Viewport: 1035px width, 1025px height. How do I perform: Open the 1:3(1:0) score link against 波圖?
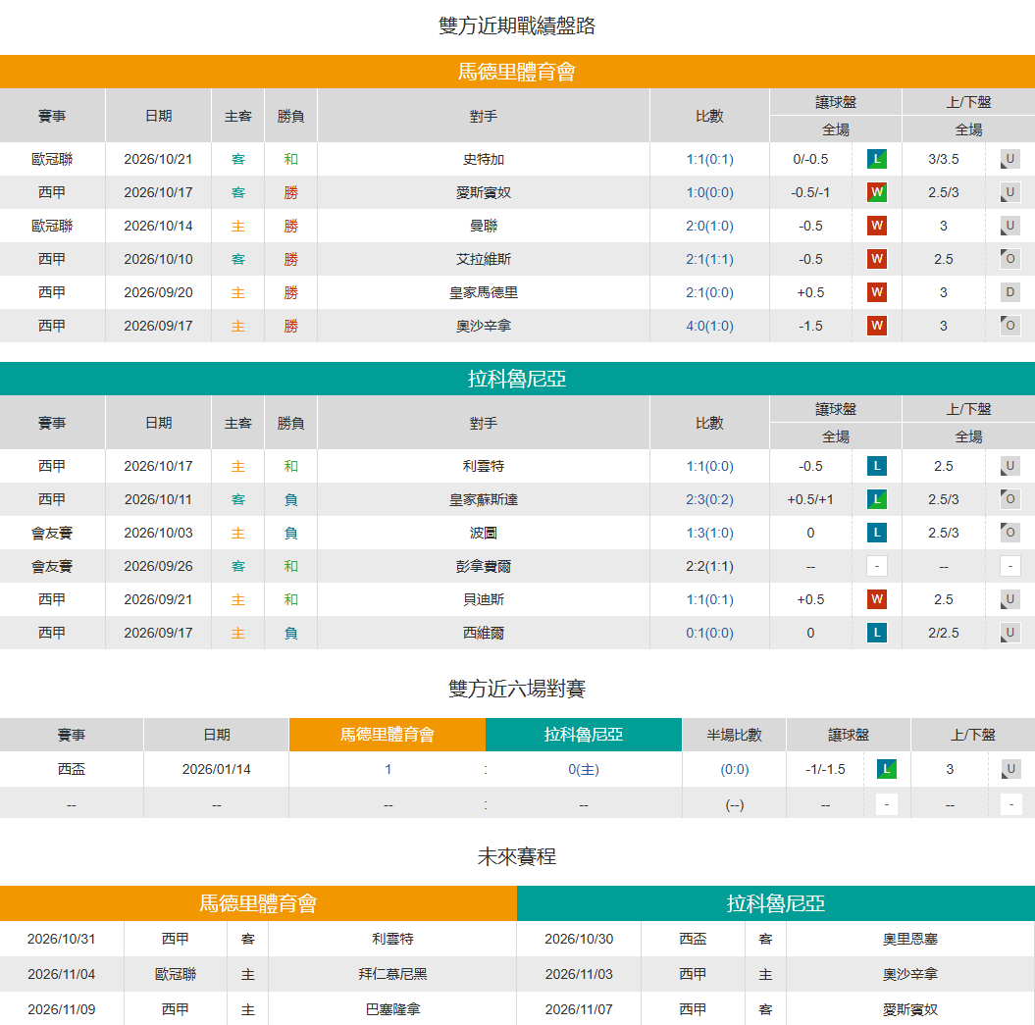click(x=709, y=533)
